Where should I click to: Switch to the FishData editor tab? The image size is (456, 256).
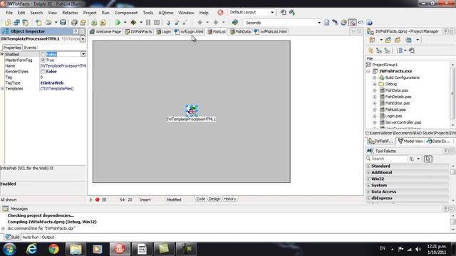pyautogui.click(x=240, y=31)
